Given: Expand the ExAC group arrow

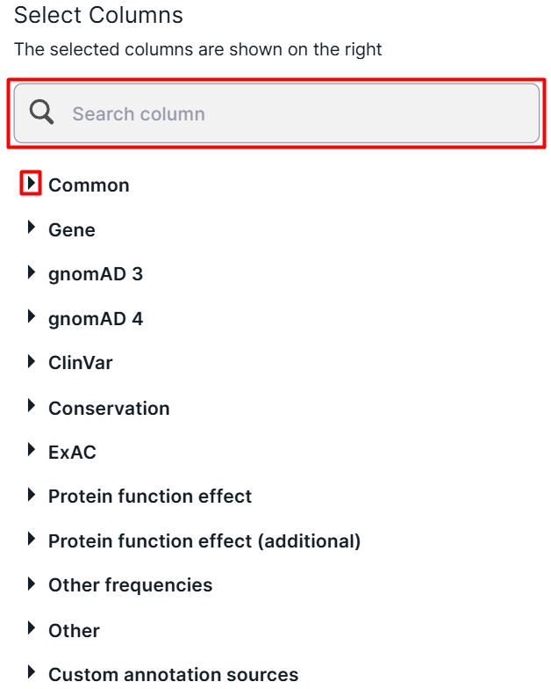Looking at the screenshot, I should [x=32, y=450].
